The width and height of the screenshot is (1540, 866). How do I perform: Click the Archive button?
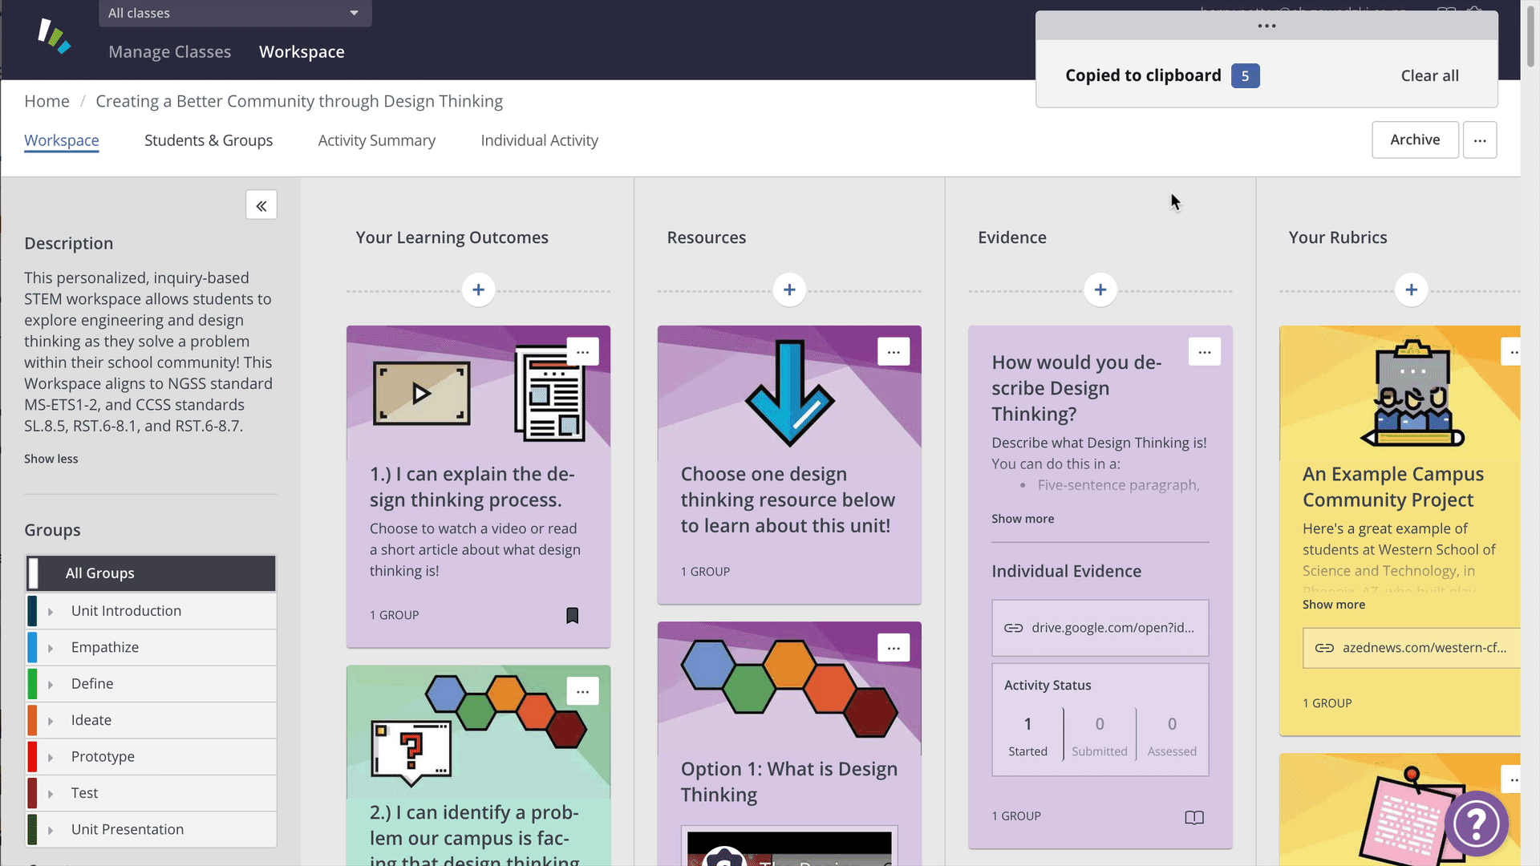click(x=1415, y=140)
